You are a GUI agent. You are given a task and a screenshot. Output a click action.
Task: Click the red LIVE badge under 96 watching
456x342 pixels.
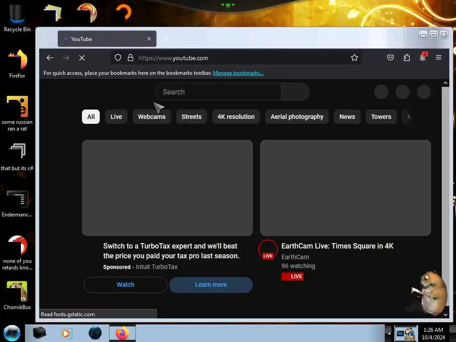293,277
